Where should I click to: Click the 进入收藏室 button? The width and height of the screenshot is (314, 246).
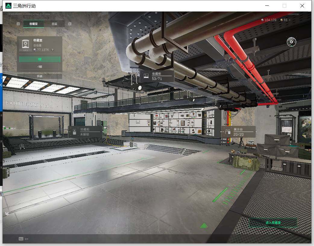tap(273, 222)
